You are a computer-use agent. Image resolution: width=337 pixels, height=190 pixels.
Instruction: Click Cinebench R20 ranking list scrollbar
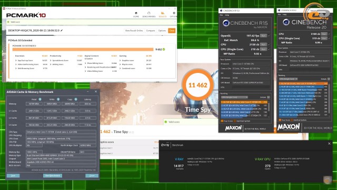[329, 99]
